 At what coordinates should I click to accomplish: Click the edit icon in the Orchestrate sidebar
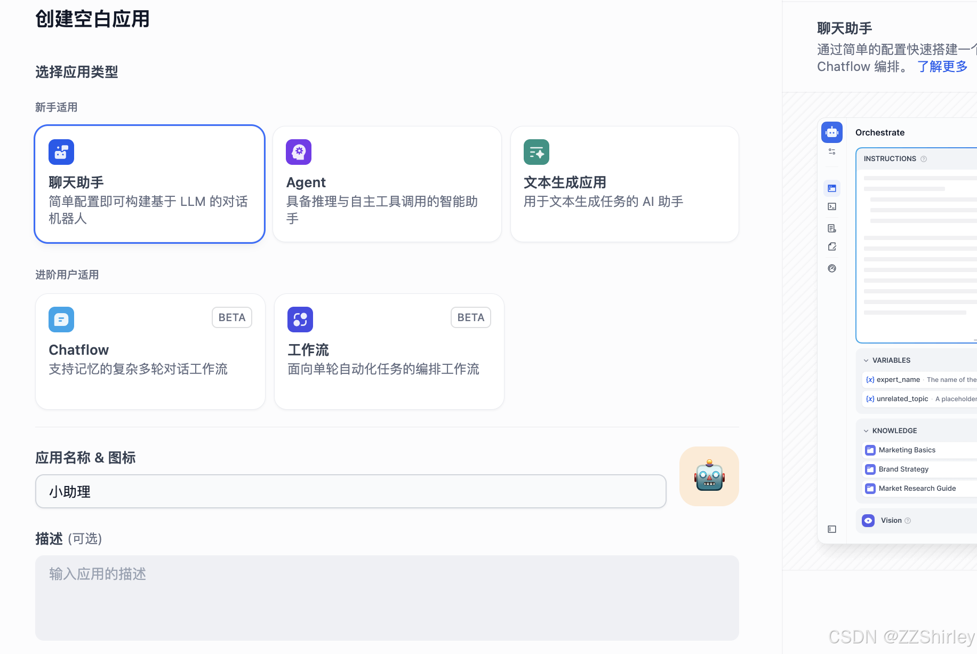(831, 246)
